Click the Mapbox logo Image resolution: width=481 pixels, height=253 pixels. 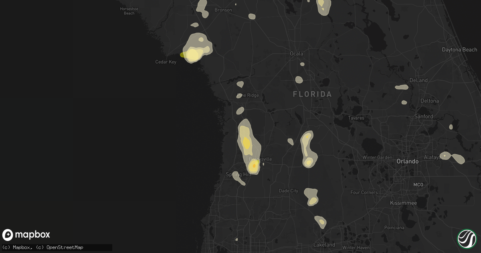coord(26,235)
